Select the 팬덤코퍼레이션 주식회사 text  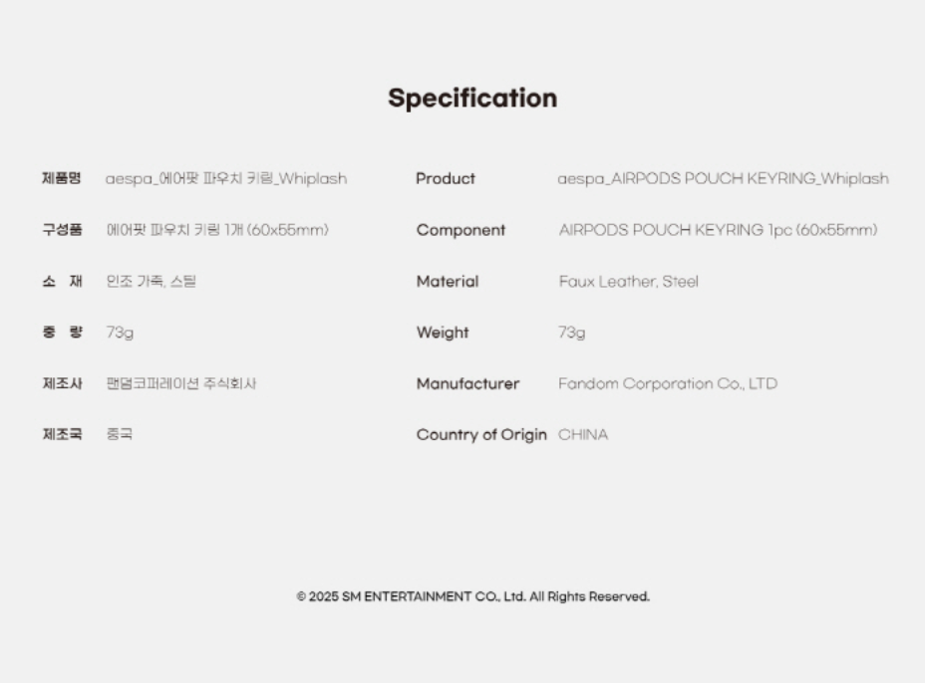(x=181, y=383)
